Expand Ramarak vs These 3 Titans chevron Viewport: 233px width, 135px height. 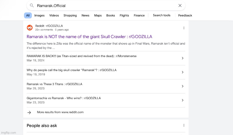(x=183, y=86)
